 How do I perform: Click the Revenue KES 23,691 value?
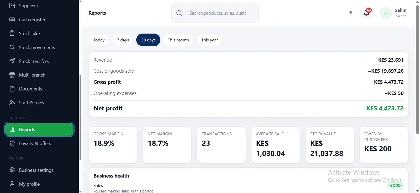(x=391, y=60)
